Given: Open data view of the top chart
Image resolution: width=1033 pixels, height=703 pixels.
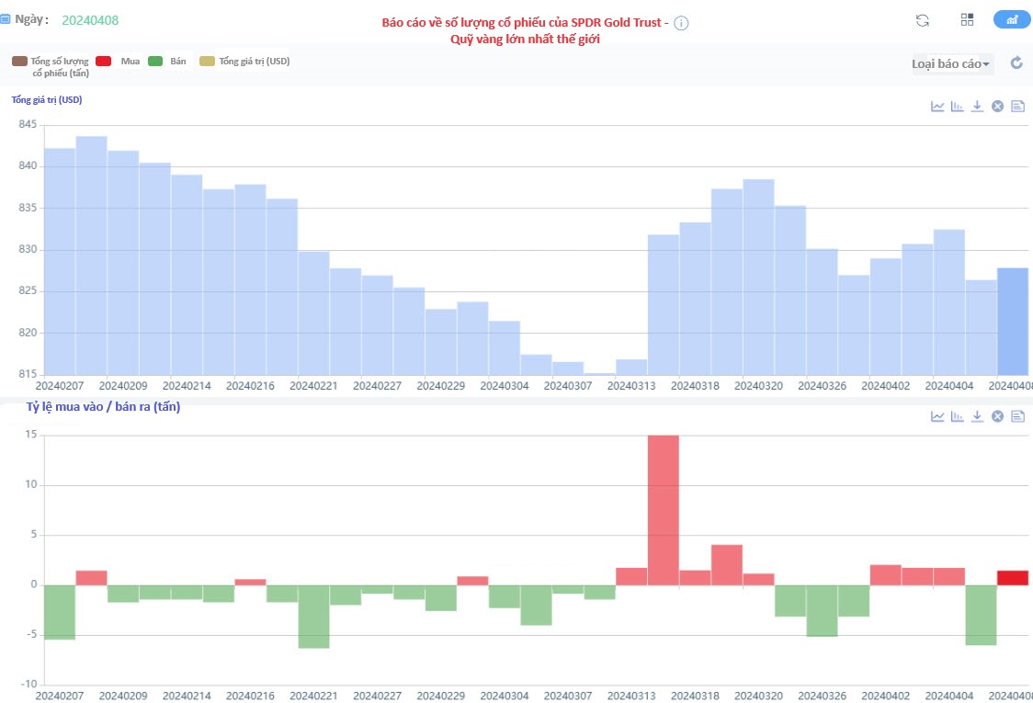Looking at the screenshot, I should (x=1018, y=106).
